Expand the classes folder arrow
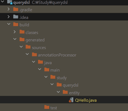 pos(15,32)
